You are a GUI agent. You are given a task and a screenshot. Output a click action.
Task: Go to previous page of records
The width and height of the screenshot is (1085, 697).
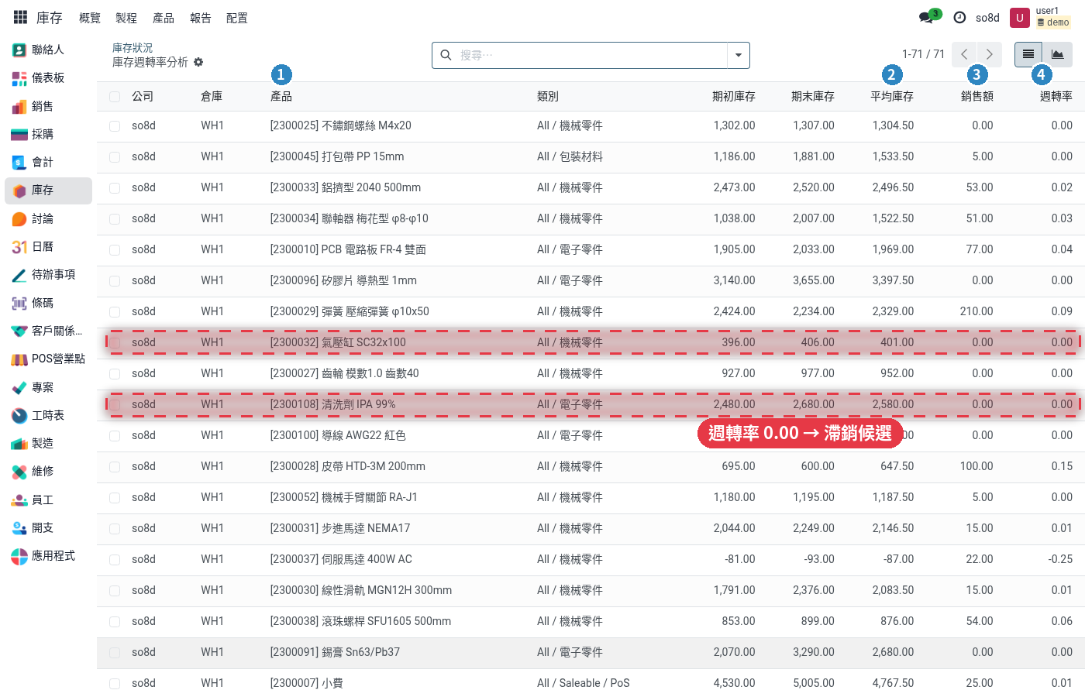[x=964, y=54]
